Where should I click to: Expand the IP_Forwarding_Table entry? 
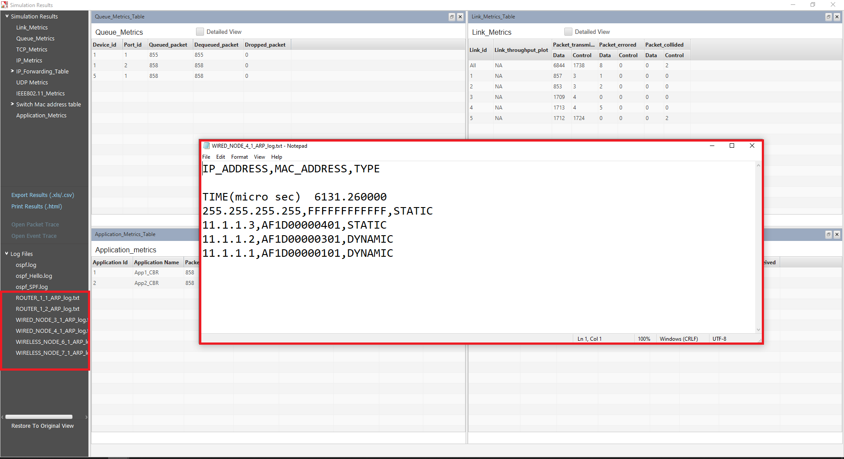click(11, 71)
